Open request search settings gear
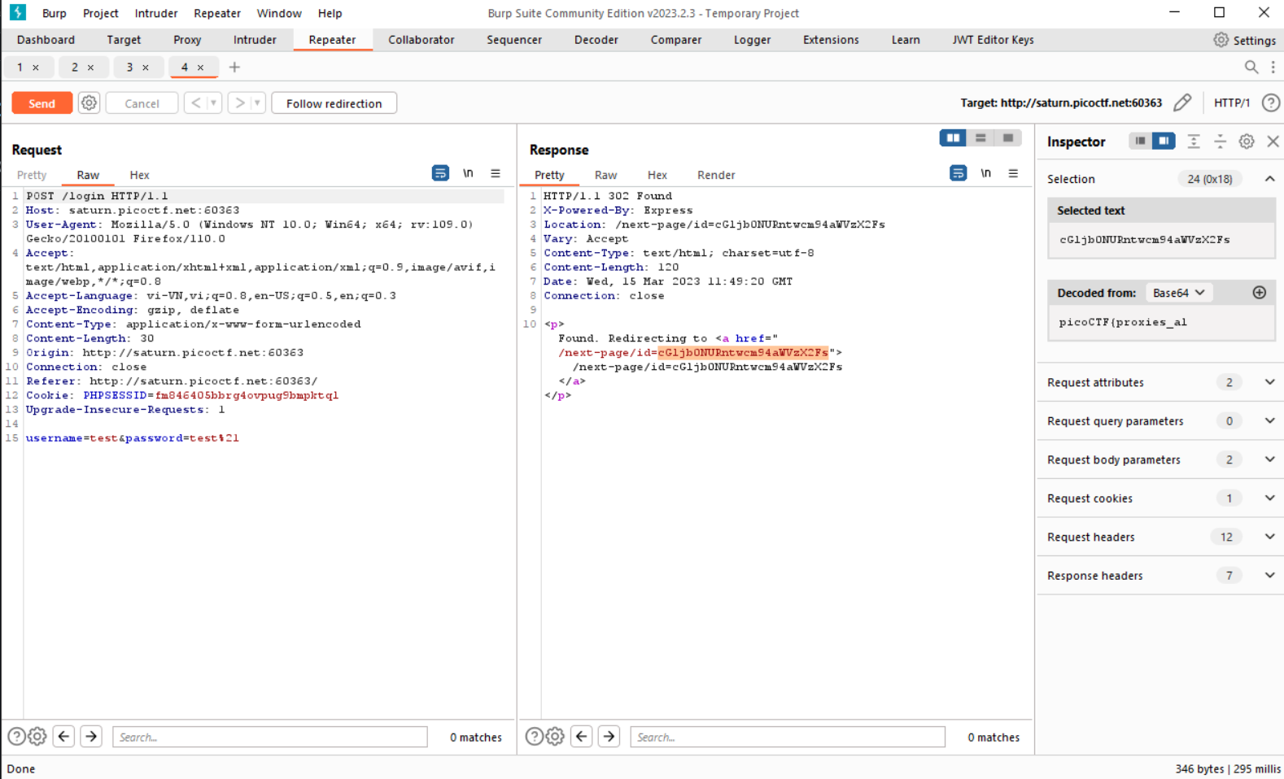 [x=37, y=737]
